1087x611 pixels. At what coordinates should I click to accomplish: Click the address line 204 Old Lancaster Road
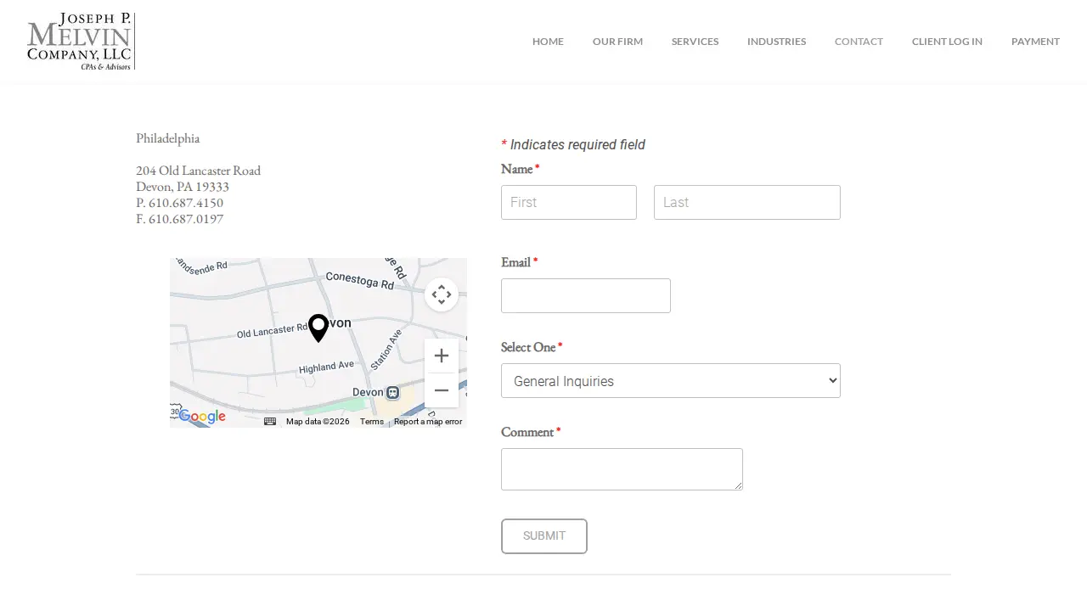[x=198, y=171]
